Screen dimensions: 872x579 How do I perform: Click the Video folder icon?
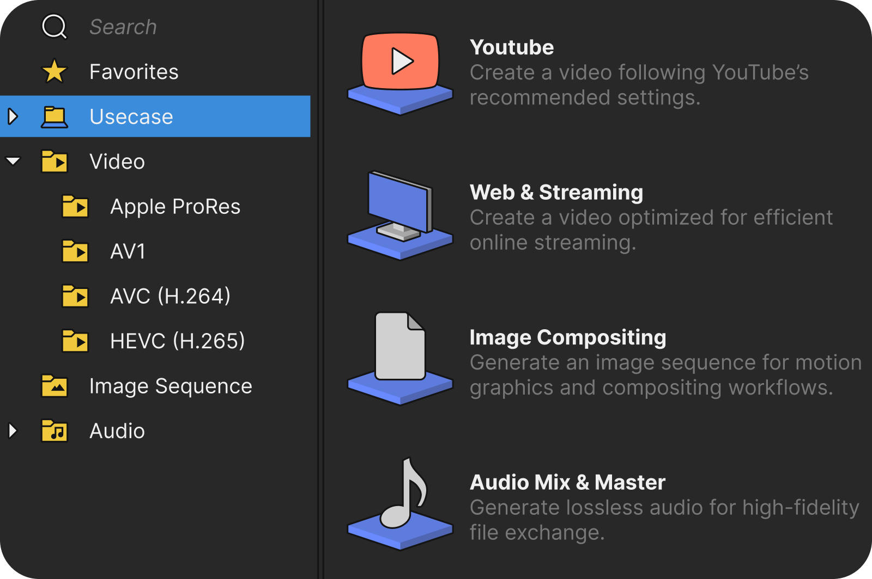(55, 162)
